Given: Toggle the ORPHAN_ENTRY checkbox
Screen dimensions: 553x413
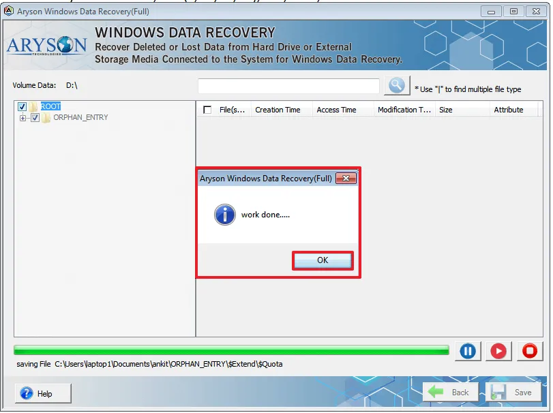Looking at the screenshot, I should 35,118.
